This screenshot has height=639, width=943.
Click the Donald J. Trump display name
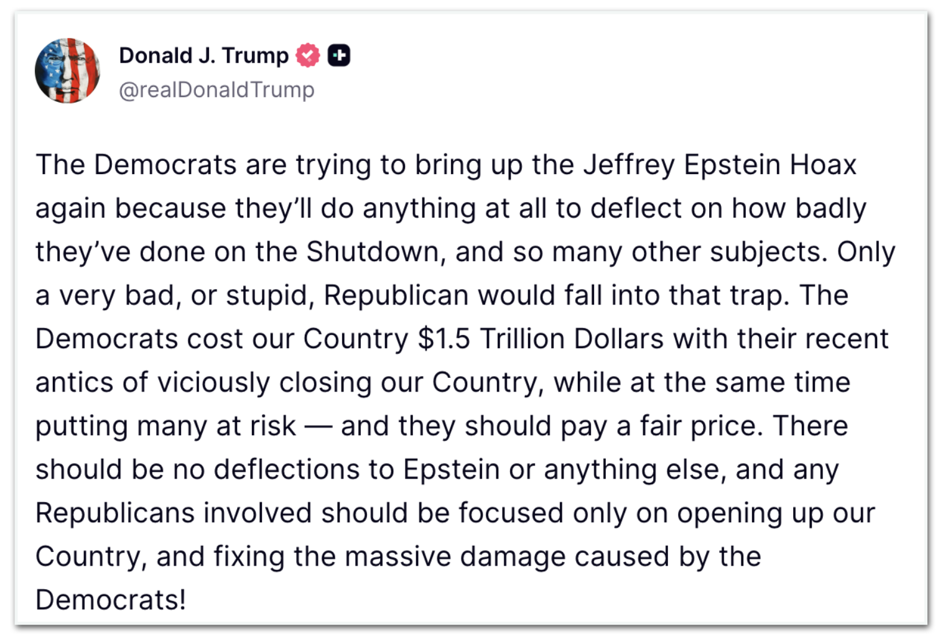[x=203, y=56]
